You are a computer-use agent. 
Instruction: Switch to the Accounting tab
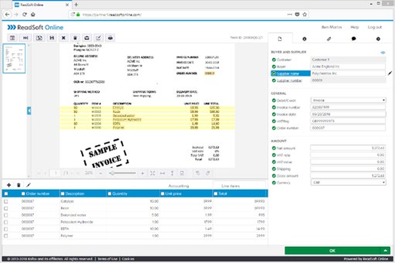coord(178,186)
